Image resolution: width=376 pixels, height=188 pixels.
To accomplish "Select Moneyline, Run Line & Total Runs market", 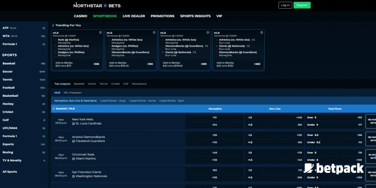I will coord(76,101).
